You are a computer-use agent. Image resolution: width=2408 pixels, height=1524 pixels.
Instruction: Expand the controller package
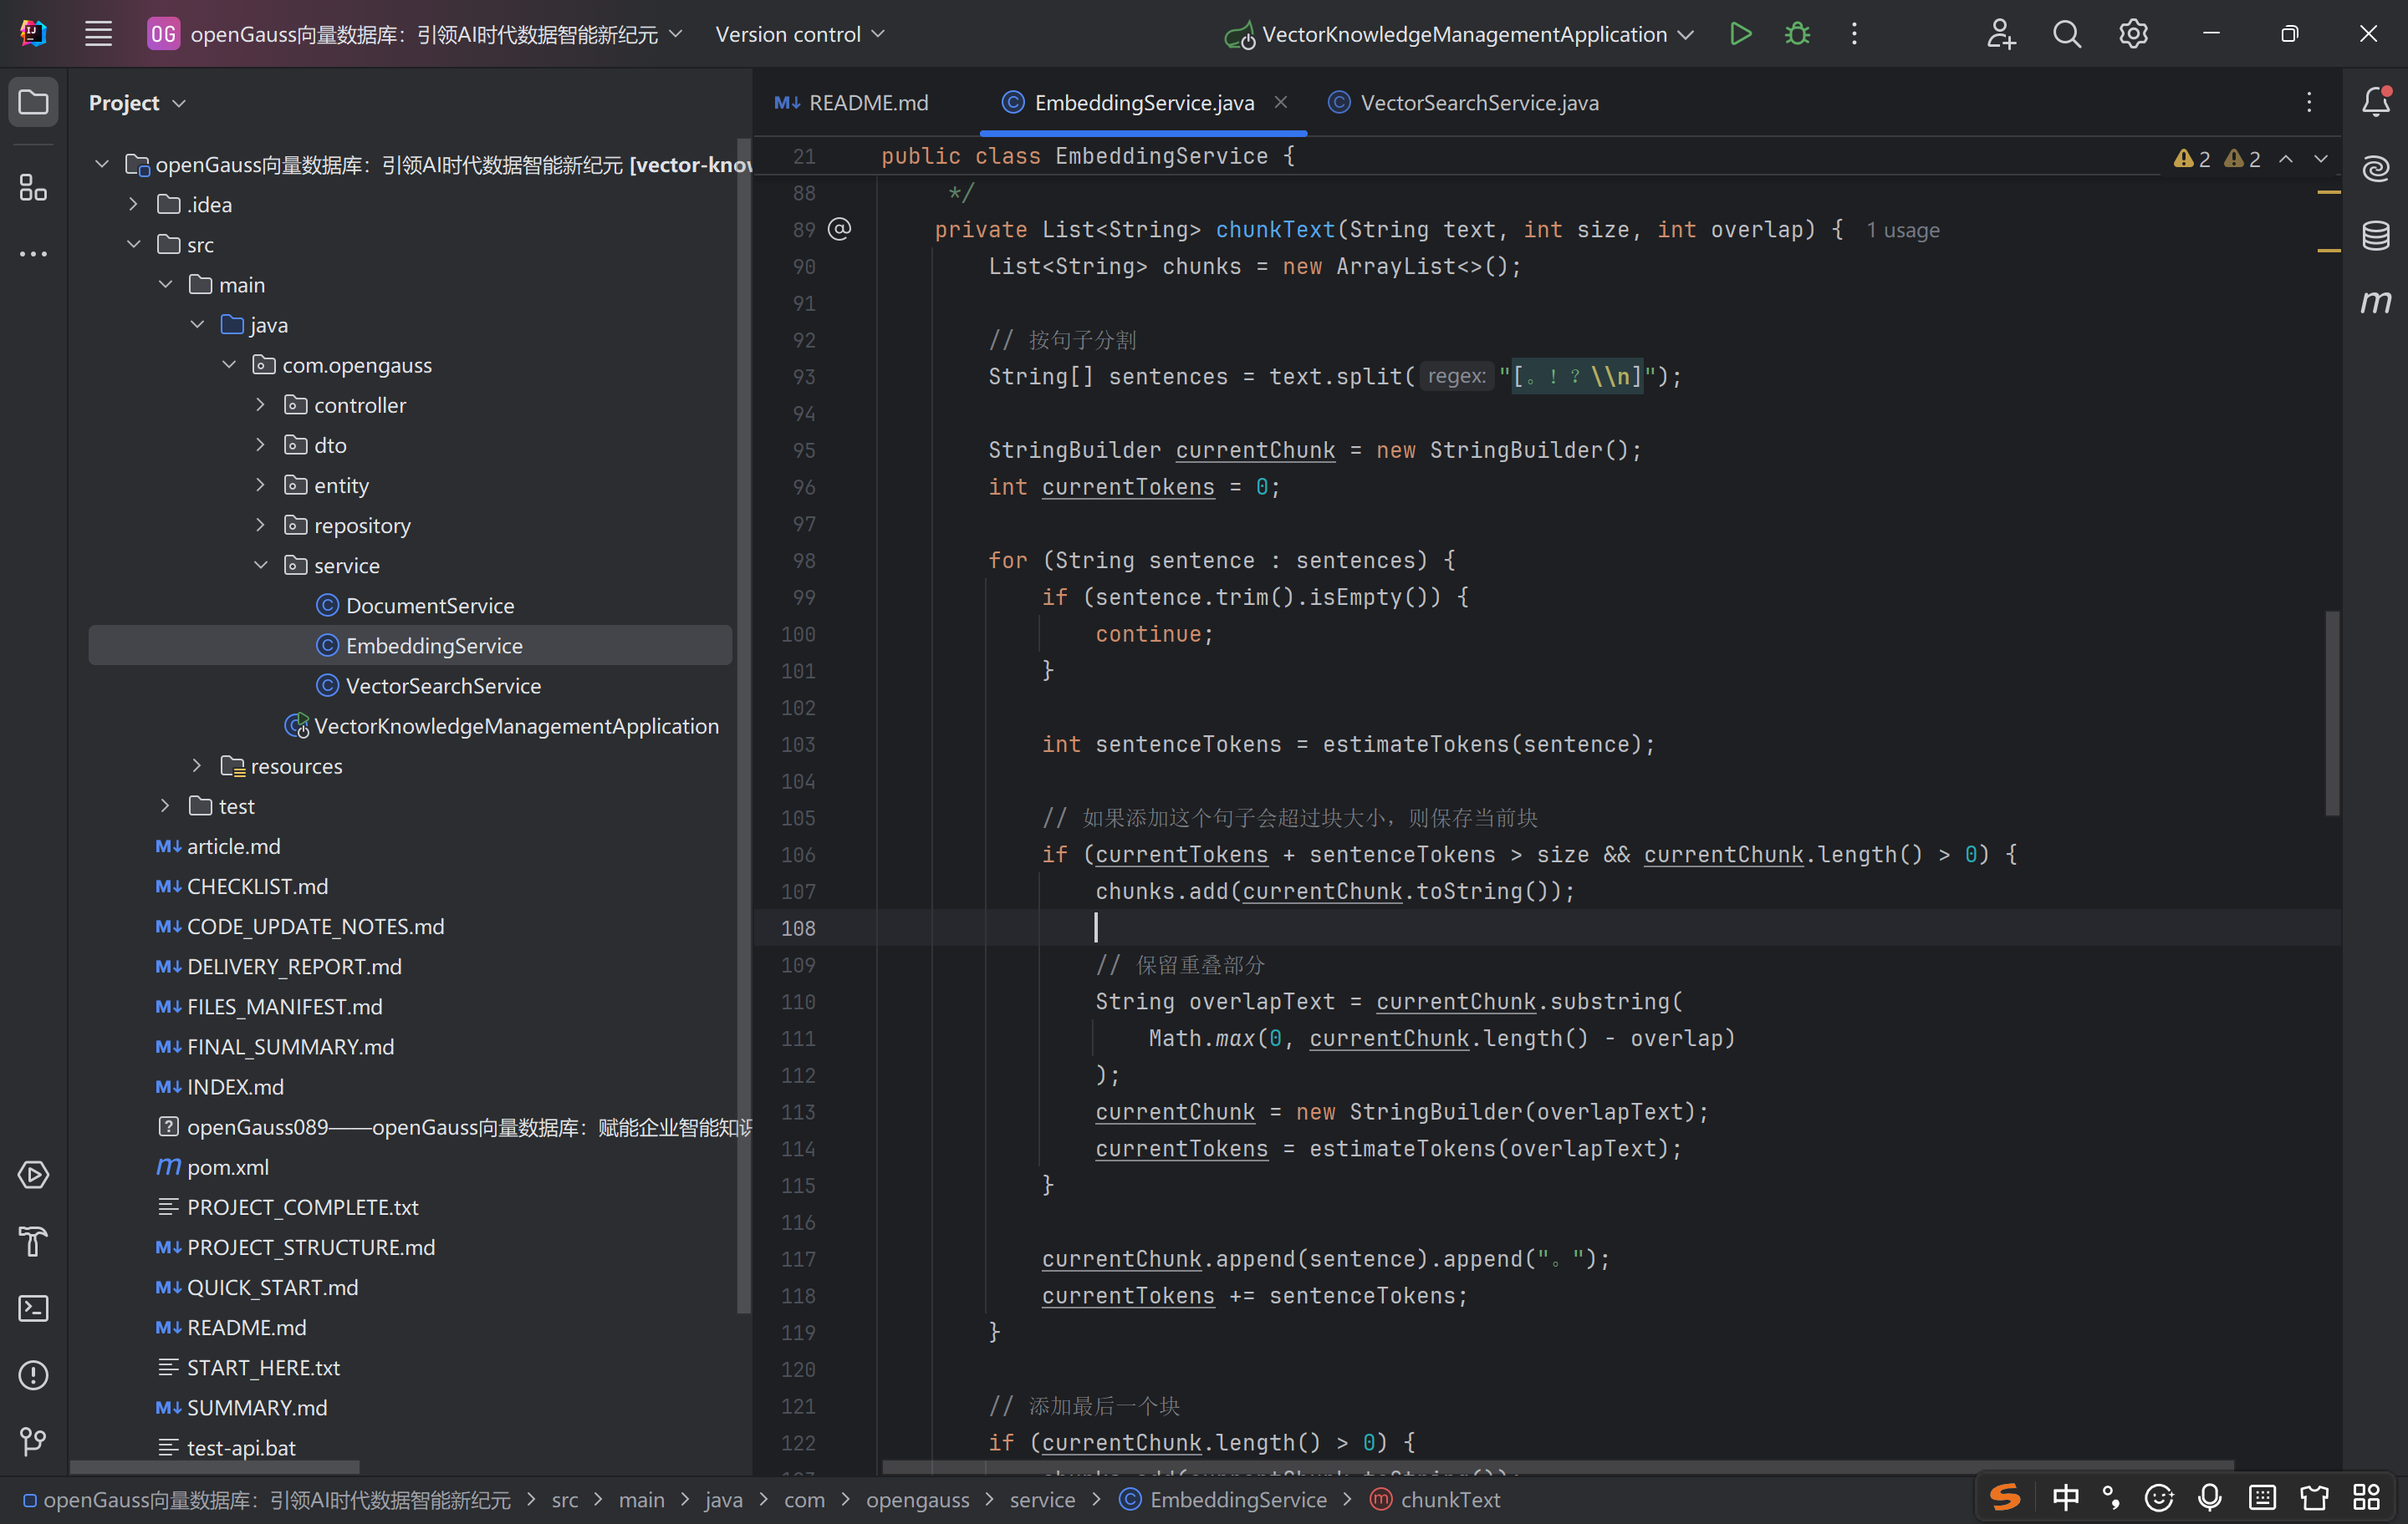(x=261, y=404)
